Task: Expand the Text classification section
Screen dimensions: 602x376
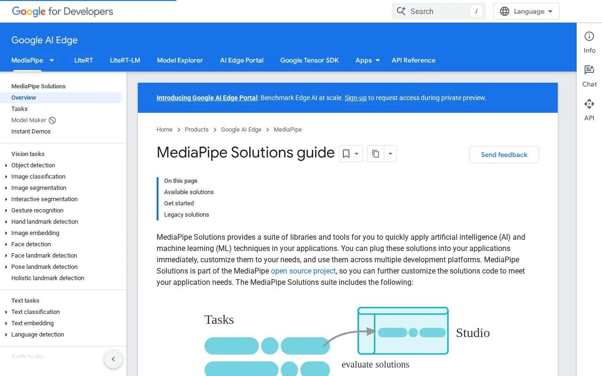Action: tap(6, 312)
